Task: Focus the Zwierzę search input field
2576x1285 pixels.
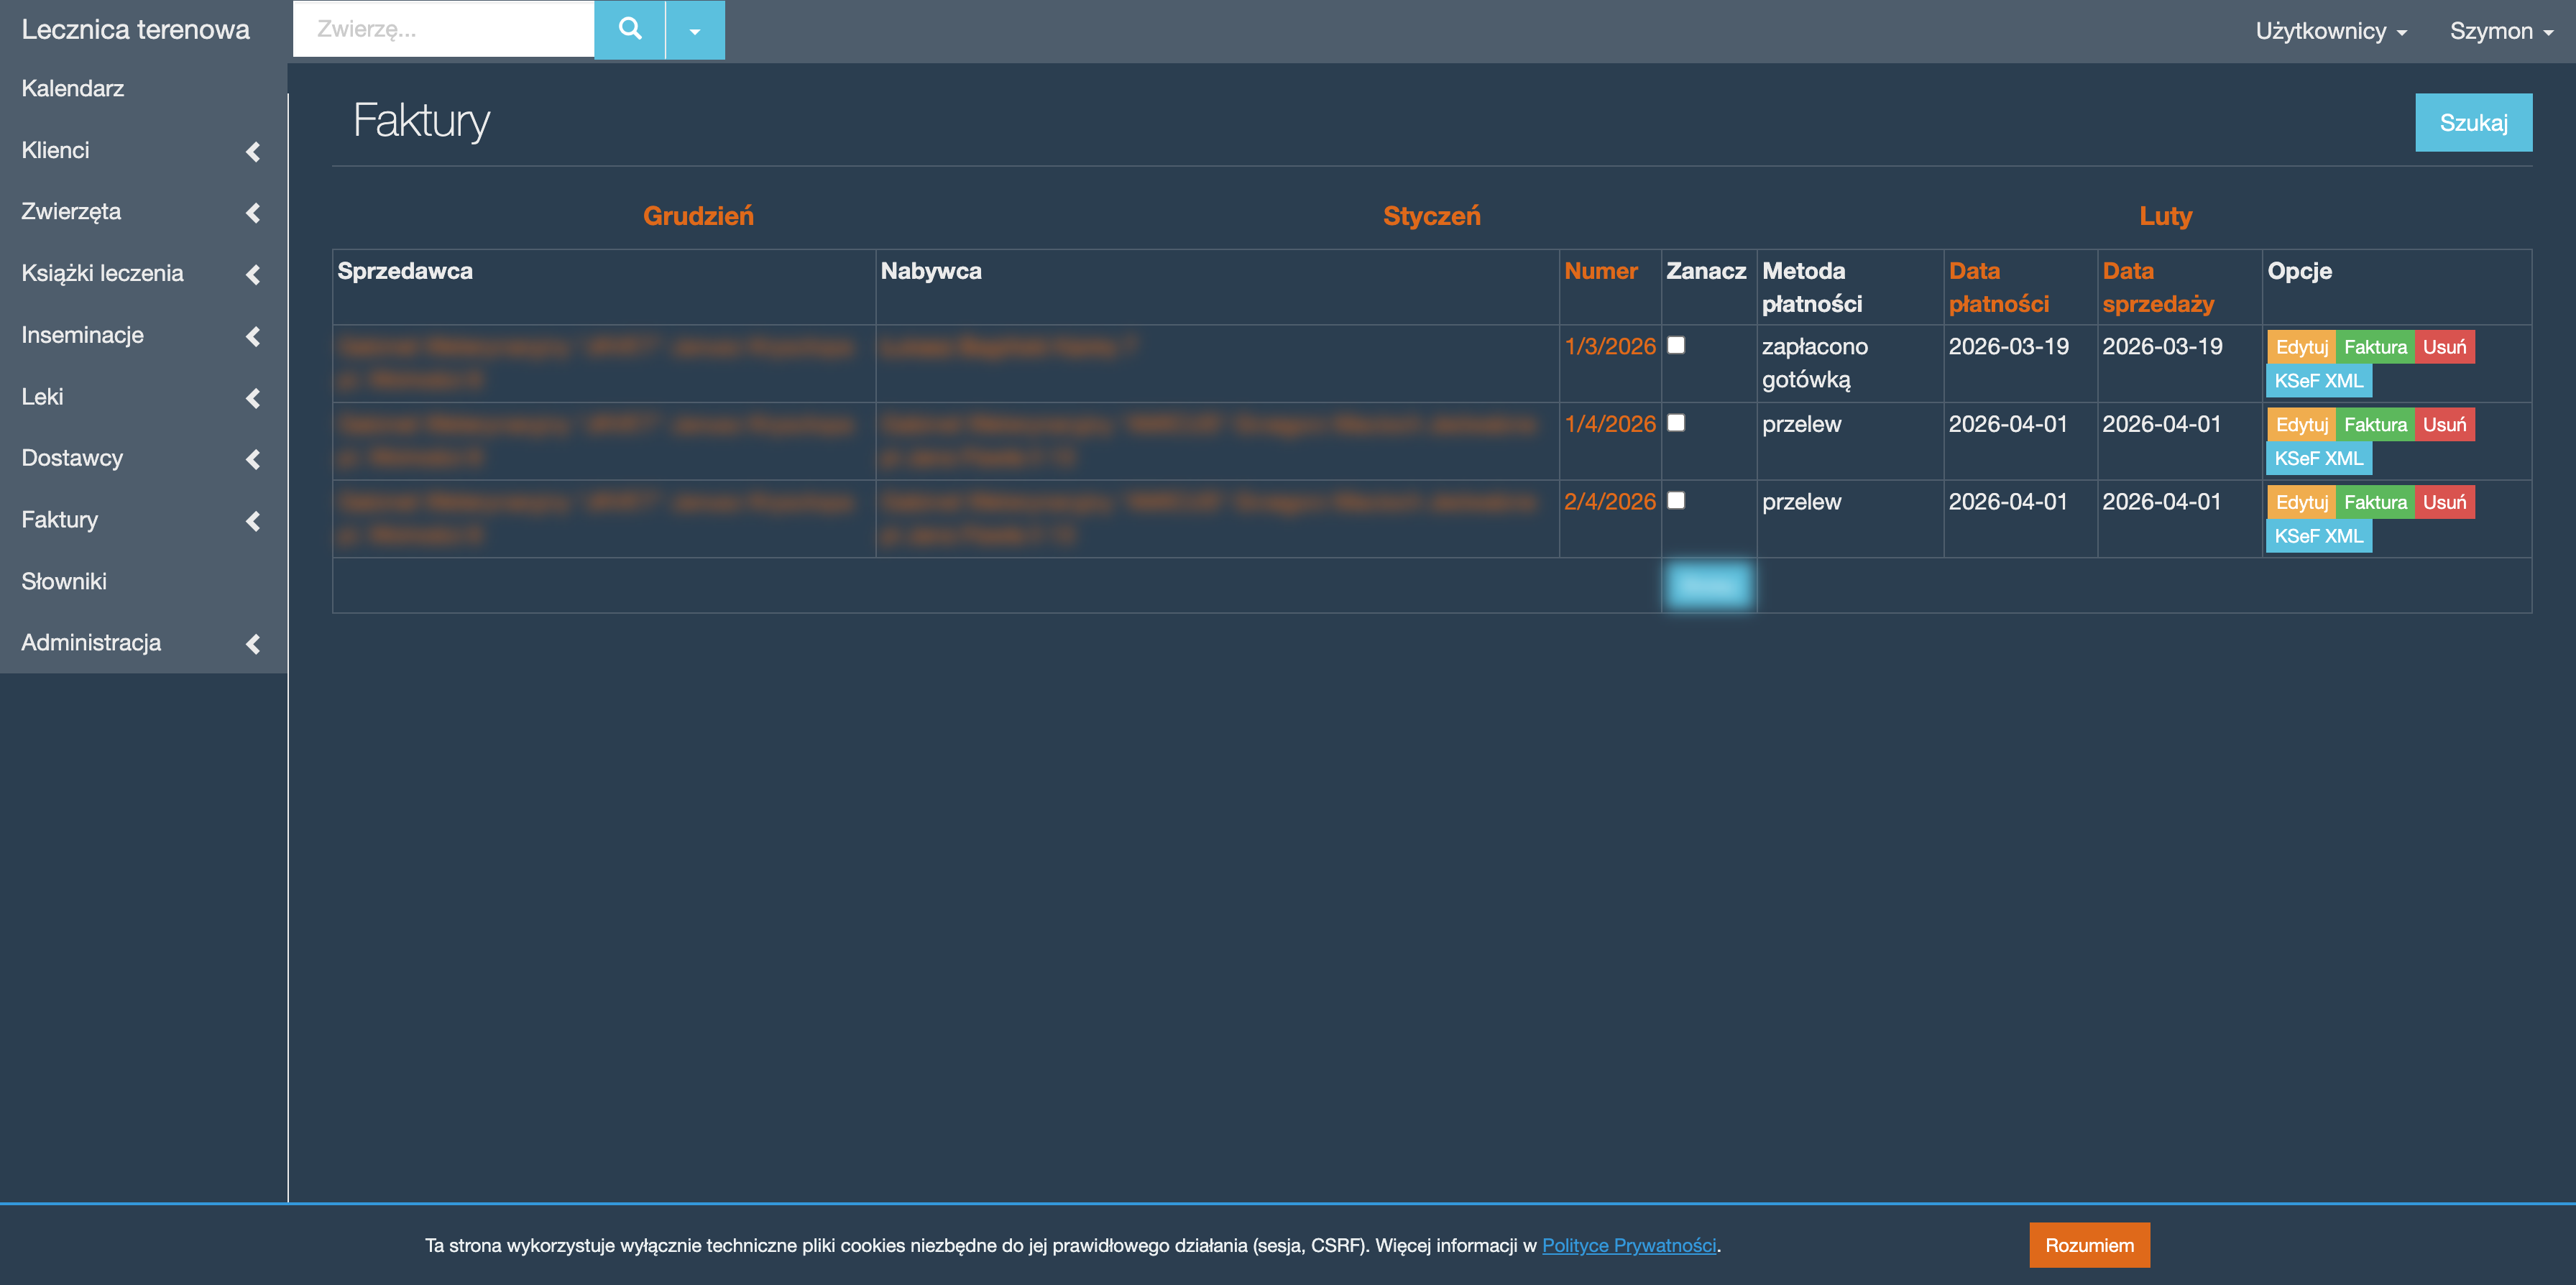Action: pos(443,29)
